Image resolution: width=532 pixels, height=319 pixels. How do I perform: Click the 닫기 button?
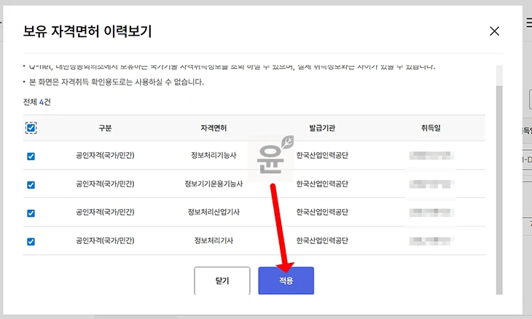(x=222, y=280)
